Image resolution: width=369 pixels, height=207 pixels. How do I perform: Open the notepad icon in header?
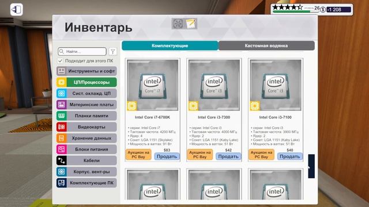tap(191, 24)
